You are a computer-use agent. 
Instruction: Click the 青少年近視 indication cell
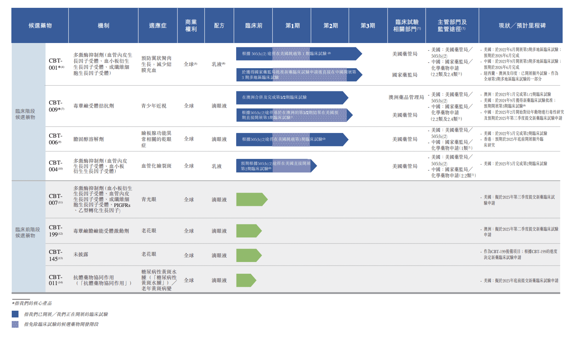coord(154,106)
